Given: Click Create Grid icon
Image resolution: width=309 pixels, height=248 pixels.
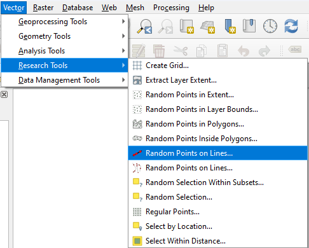Looking at the screenshot, I should coord(137,65).
